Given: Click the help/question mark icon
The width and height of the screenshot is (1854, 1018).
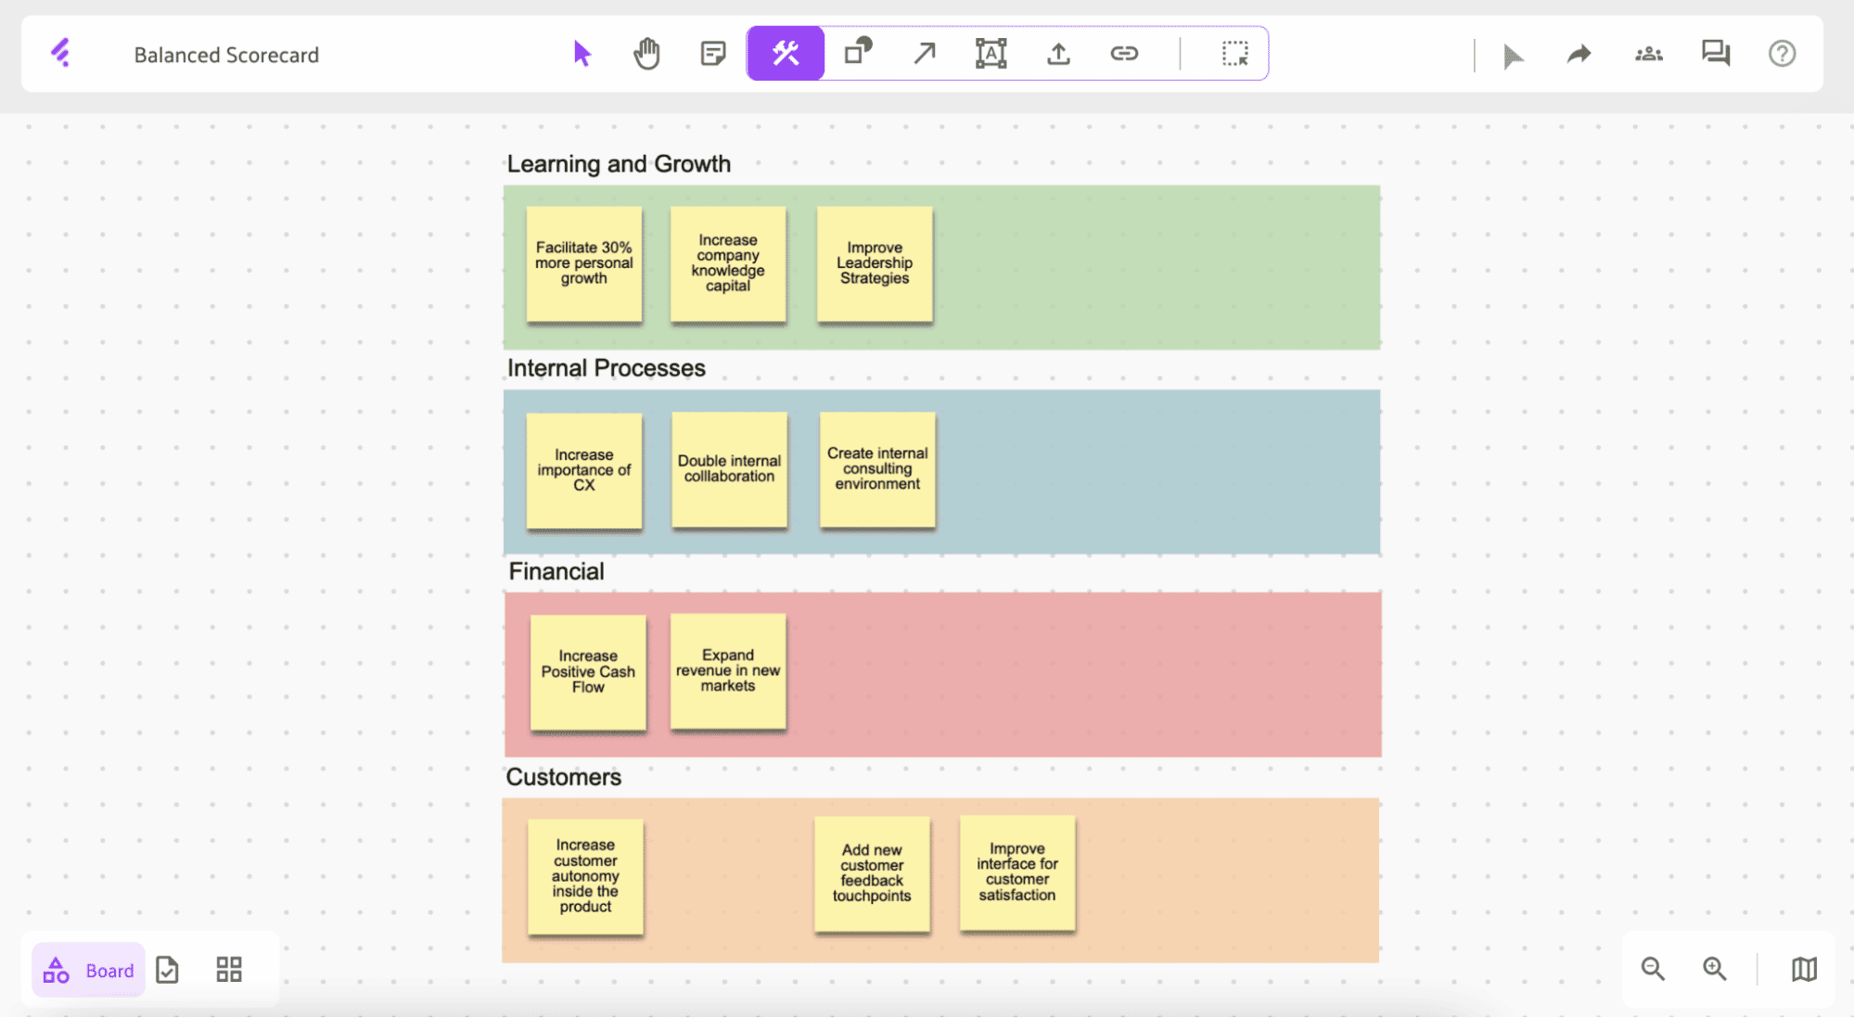Looking at the screenshot, I should click(x=1782, y=53).
